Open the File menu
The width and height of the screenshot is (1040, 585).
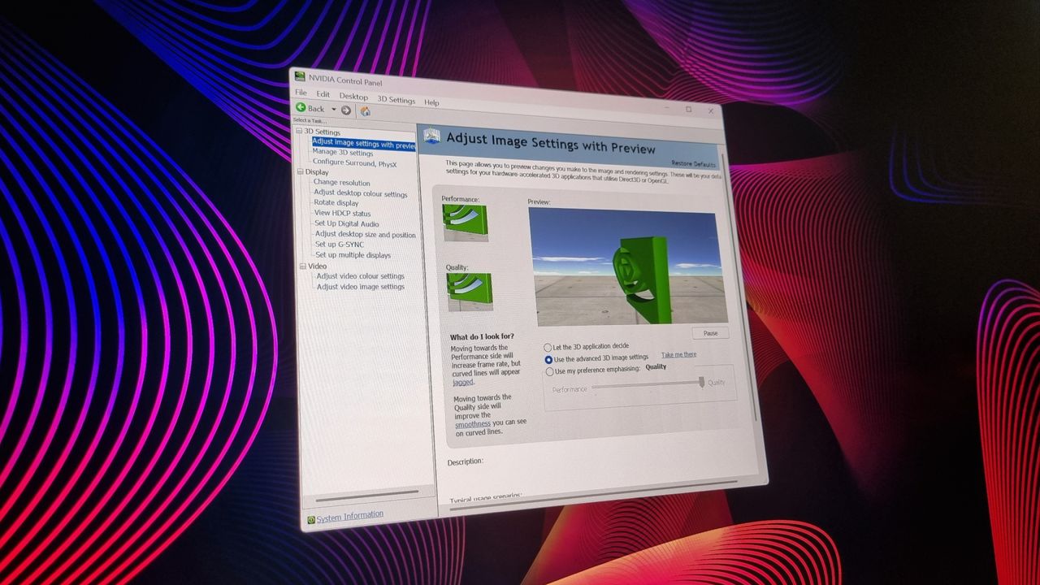301,93
